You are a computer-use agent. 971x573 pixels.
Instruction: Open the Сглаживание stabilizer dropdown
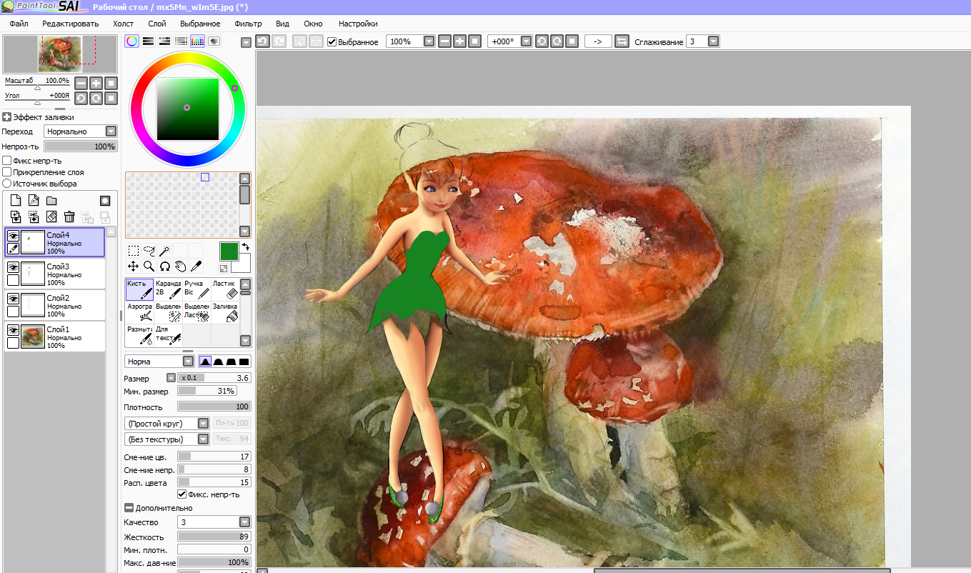click(713, 41)
